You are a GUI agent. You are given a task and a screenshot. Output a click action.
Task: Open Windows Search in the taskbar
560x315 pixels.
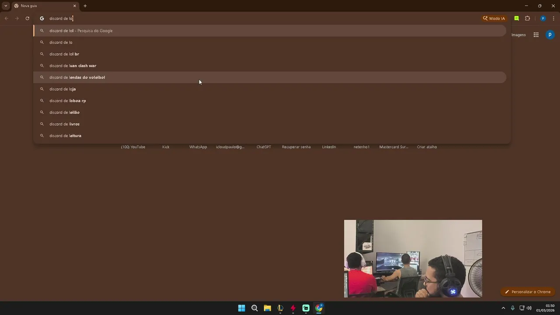point(255,308)
